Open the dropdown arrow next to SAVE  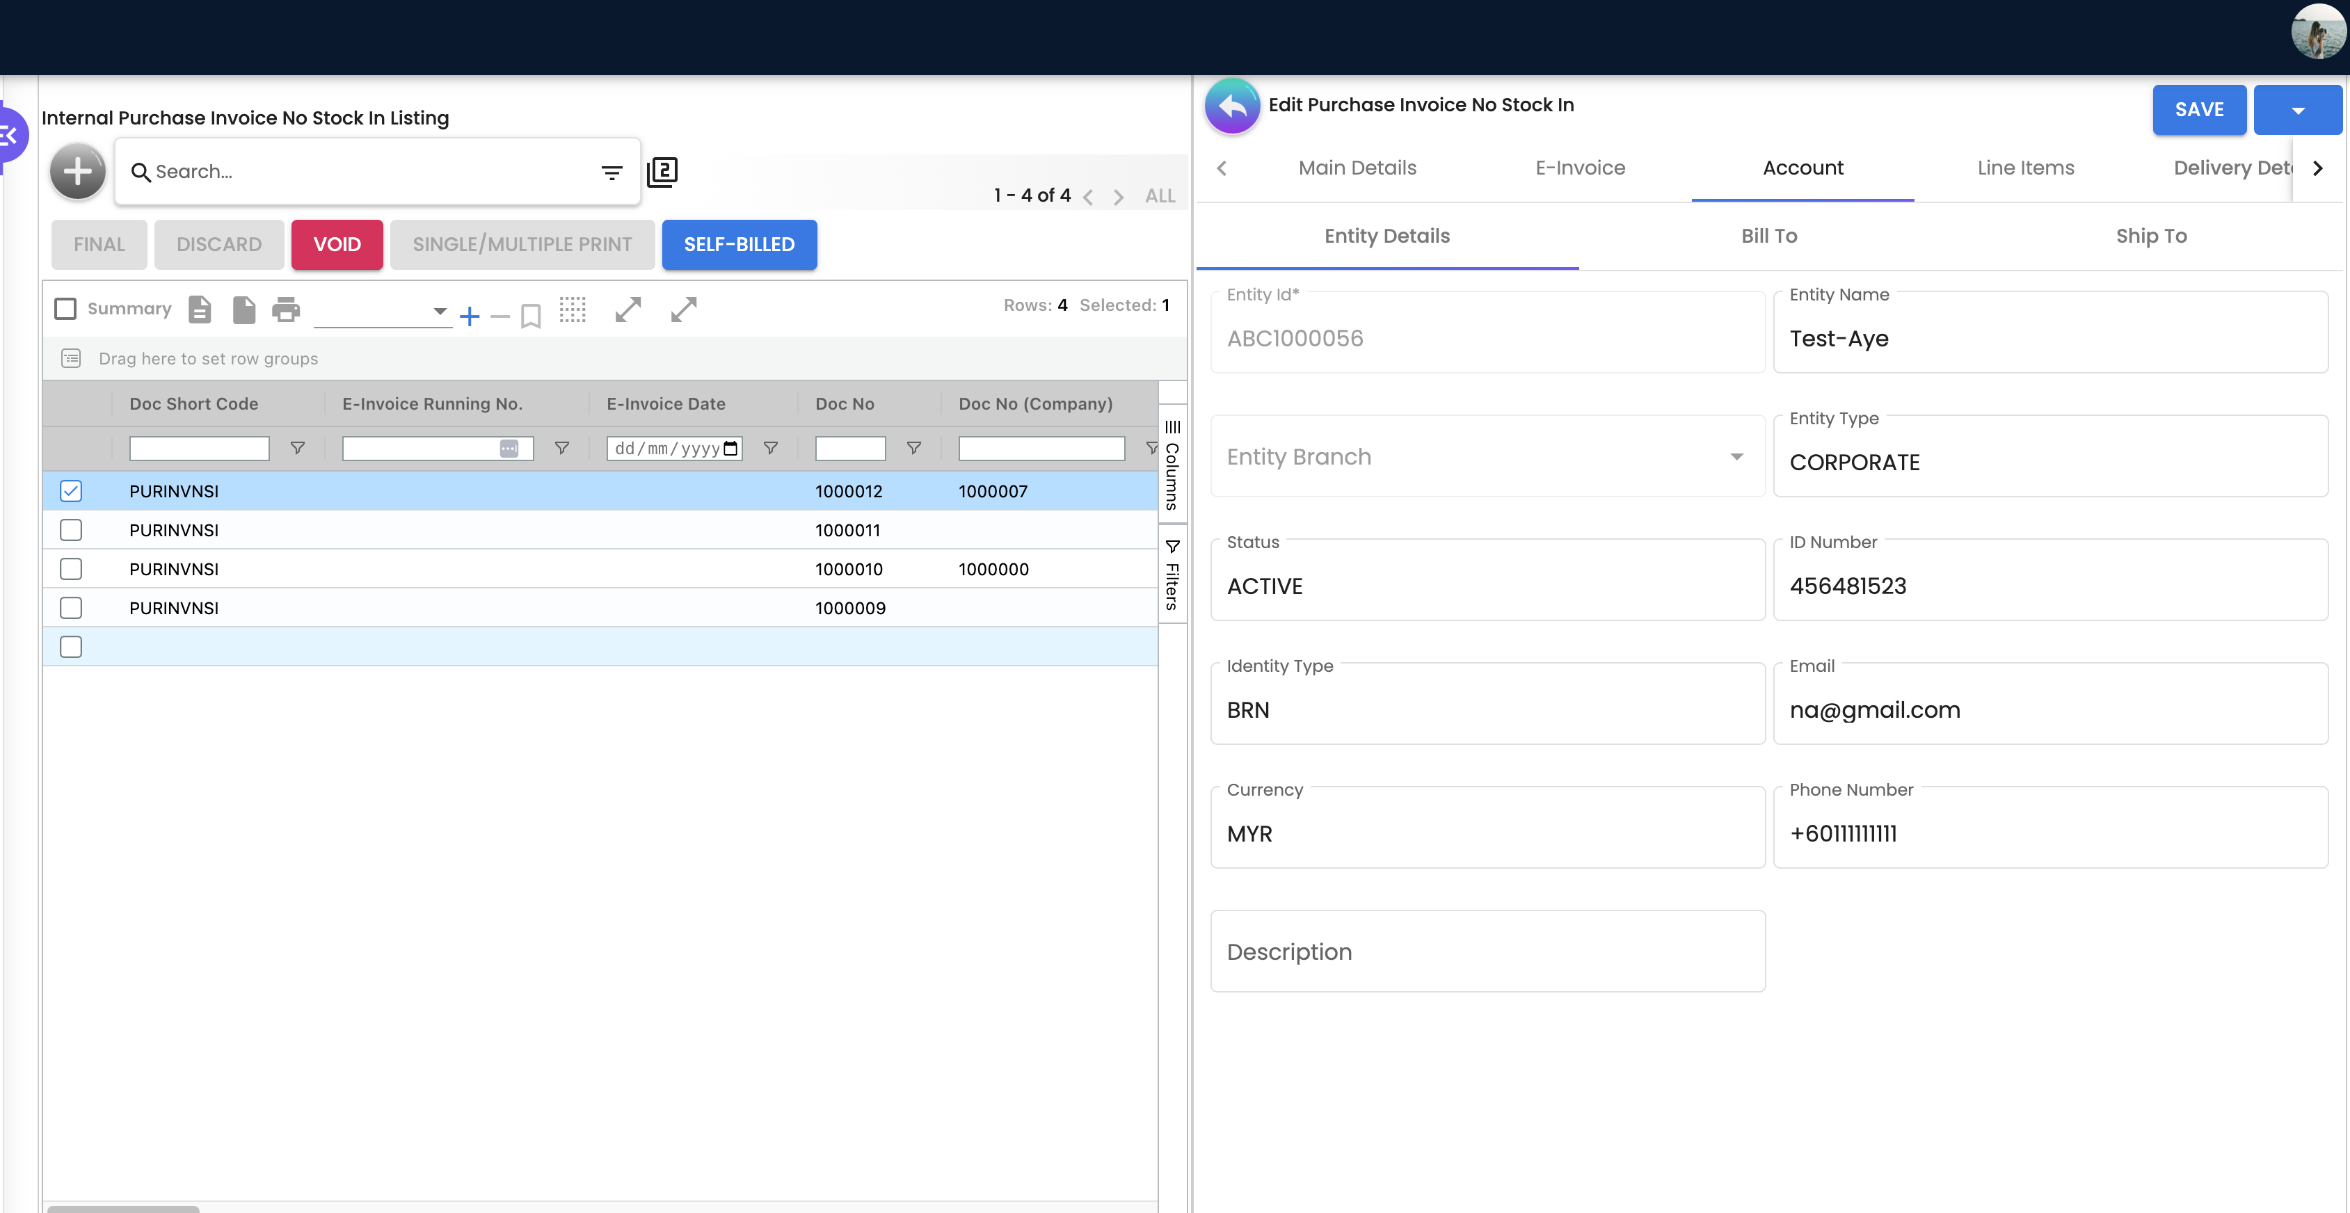point(2298,111)
